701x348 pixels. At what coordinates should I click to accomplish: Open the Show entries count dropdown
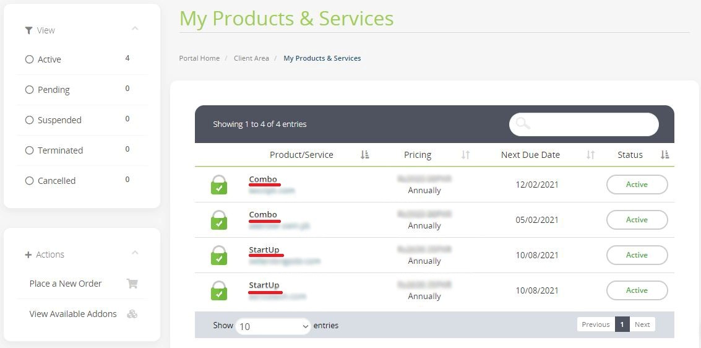click(x=273, y=326)
